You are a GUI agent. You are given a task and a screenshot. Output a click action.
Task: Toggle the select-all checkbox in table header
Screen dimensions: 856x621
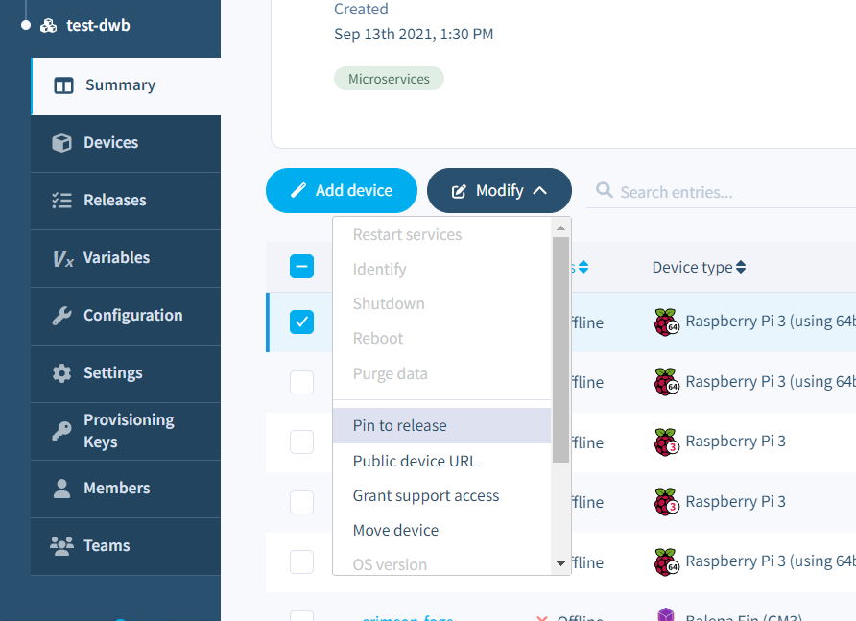(301, 267)
